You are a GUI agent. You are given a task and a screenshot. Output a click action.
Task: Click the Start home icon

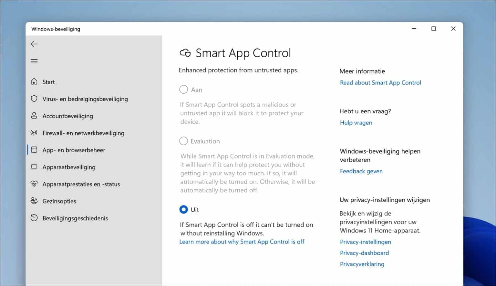(34, 82)
